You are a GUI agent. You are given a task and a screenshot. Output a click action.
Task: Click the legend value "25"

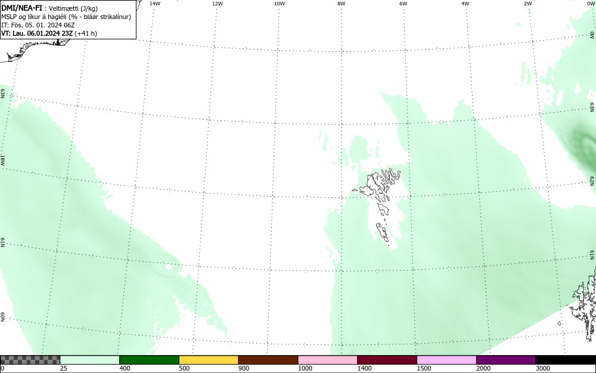[64, 368]
